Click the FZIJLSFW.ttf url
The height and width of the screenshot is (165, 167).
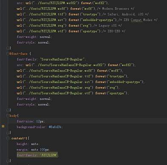[x=42, y=14]
